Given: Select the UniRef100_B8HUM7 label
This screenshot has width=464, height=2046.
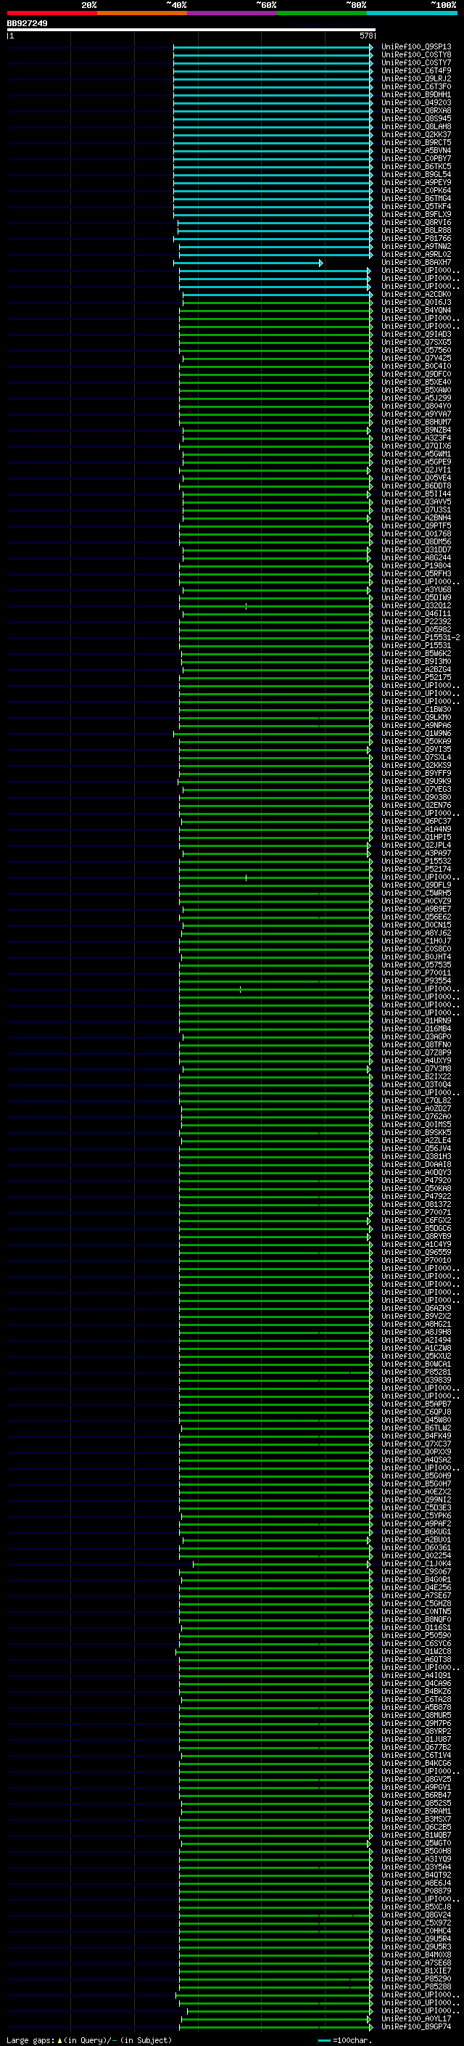Looking at the screenshot, I should (x=415, y=422).
